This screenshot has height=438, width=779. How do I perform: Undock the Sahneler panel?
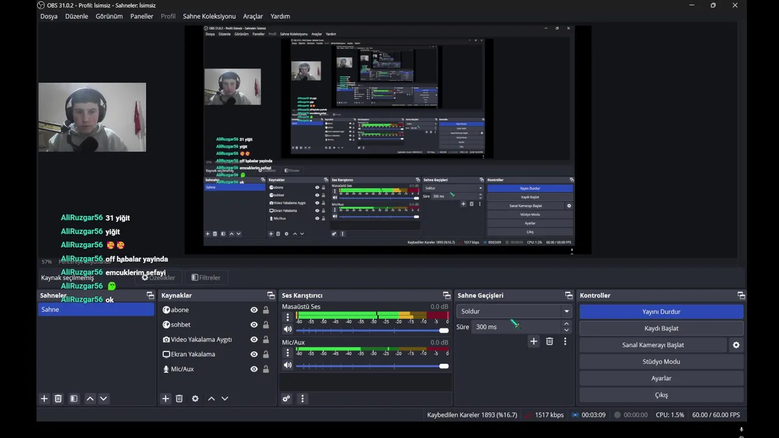[x=150, y=295]
